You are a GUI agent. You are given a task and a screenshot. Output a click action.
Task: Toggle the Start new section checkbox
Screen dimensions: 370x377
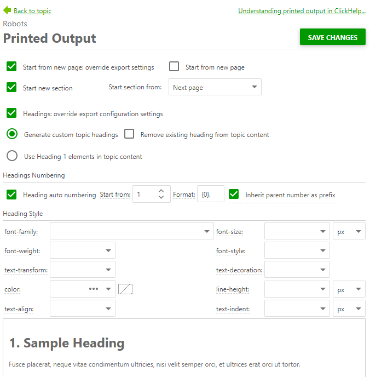coord(11,87)
